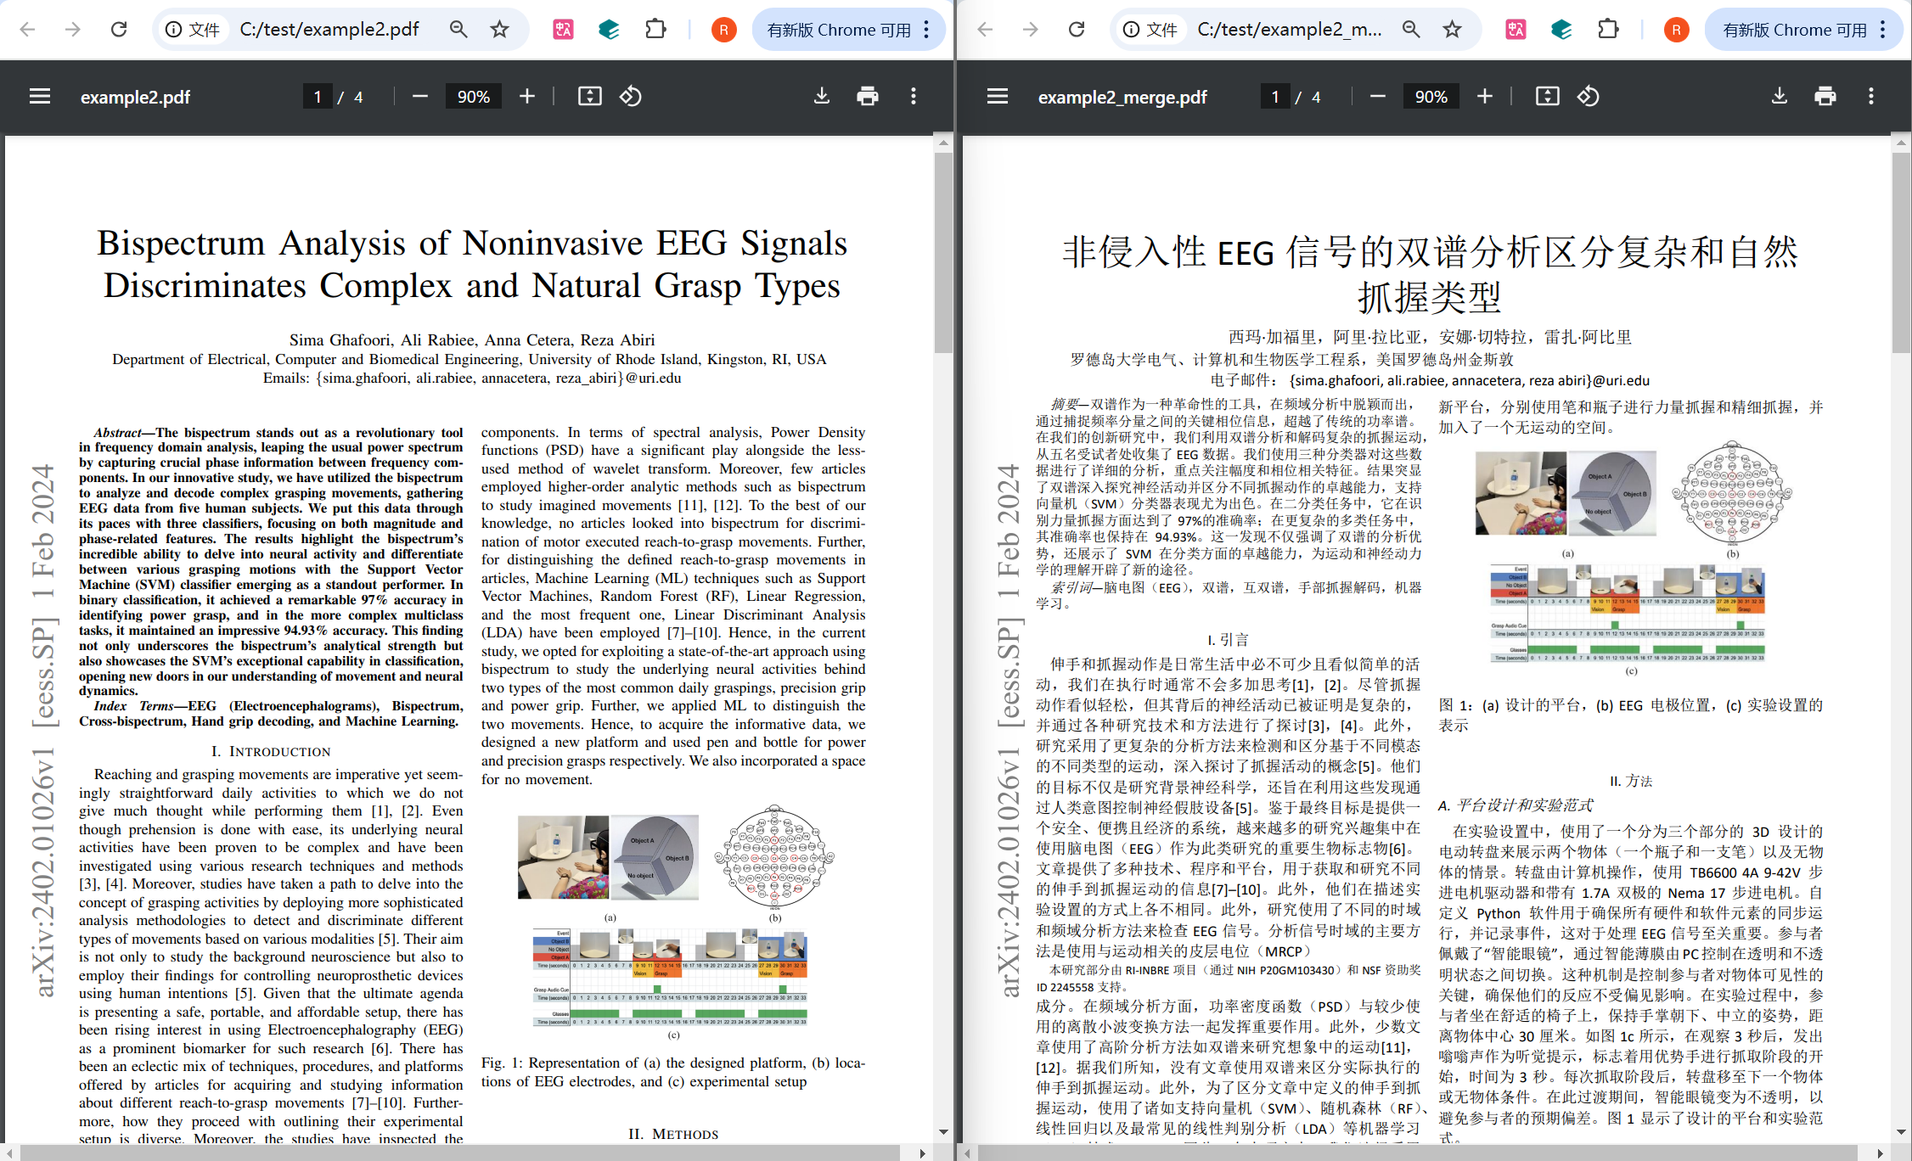Open extensions puzzle icon in right window
The width and height of the screenshot is (1912, 1161).
coord(1608,30)
